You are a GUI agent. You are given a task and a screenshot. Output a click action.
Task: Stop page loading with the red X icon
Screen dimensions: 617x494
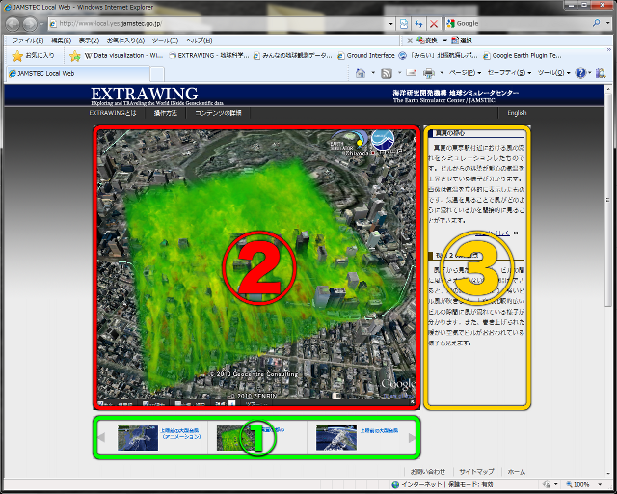pos(434,24)
